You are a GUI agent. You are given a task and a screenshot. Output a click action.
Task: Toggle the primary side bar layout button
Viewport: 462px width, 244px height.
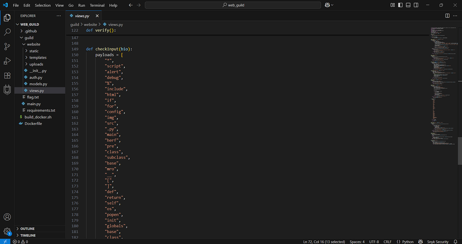point(400,5)
